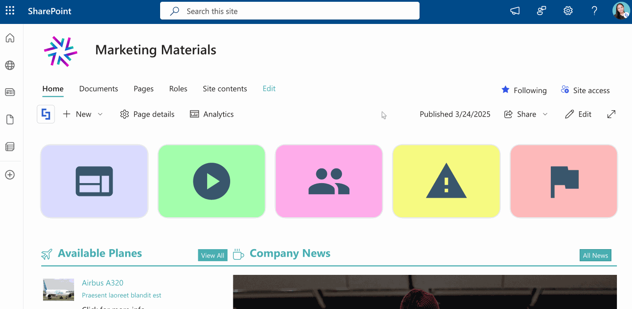Image resolution: width=632 pixels, height=309 pixels.
Task: Click the blue bracket logo toolbar button
Action: 46,114
